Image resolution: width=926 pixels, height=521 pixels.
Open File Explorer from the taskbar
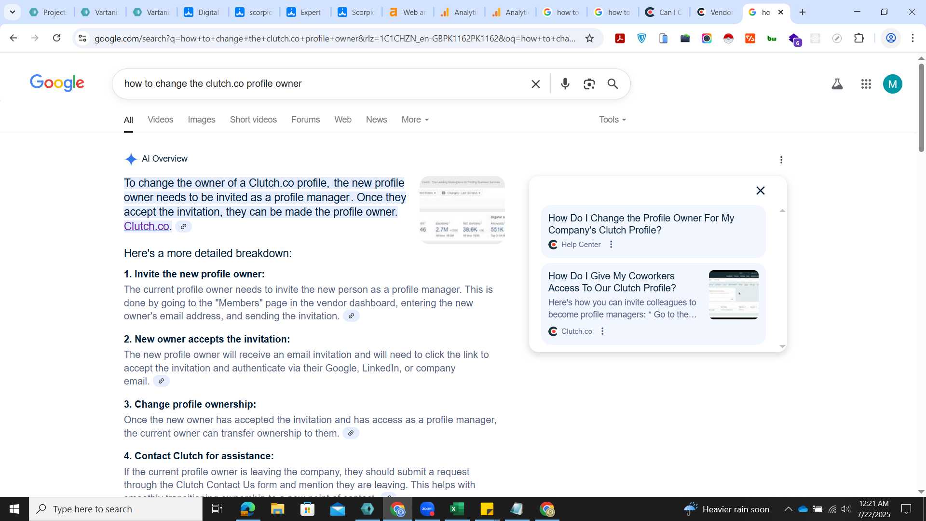(x=277, y=509)
